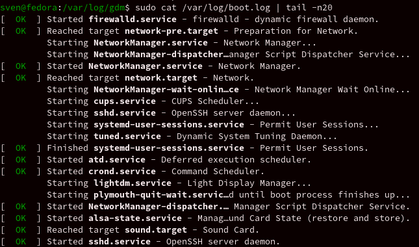The image size is (419, 247).
Task: Click the Starting sshd.service line
Action: coord(171,113)
